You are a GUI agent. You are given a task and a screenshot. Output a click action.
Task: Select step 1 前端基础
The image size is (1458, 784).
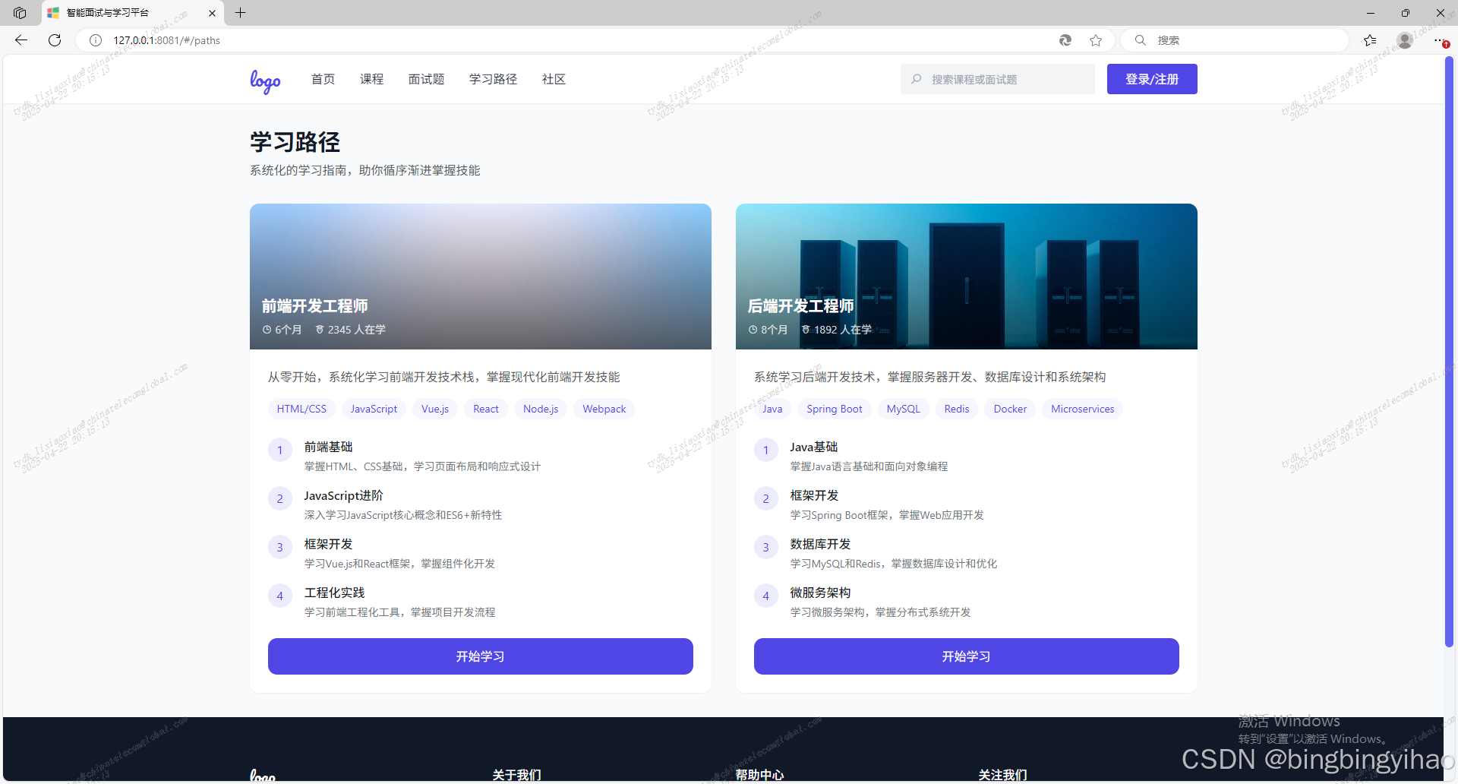point(481,456)
